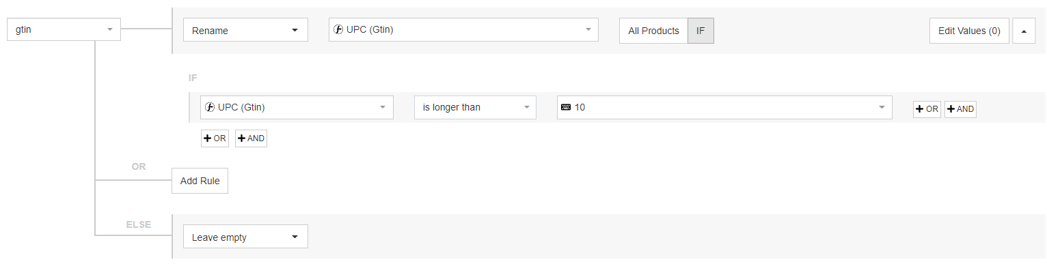
Task: Click the Add Rule button
Action: (x=200, y=181)
